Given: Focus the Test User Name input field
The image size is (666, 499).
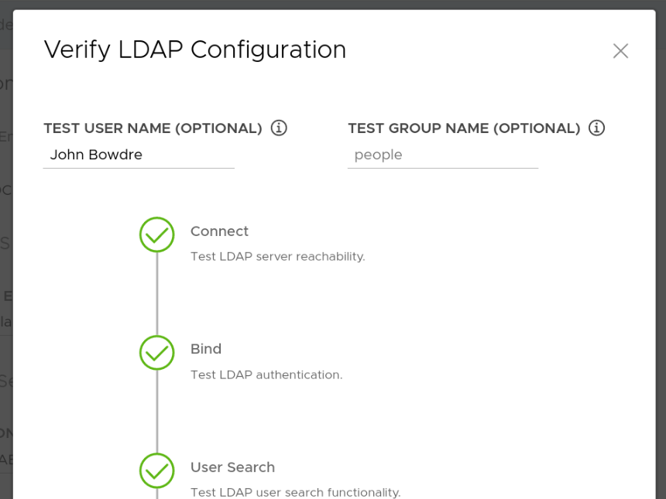Looking at the screenshot, I should (139, 155).
